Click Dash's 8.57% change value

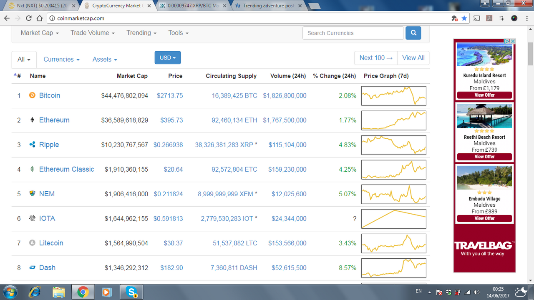point(348,267)
